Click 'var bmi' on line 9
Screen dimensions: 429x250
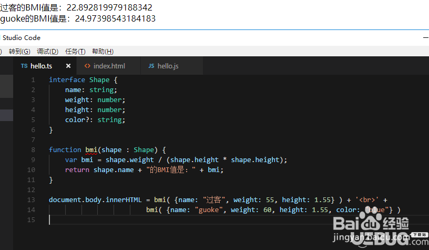(x=79, y=160)
